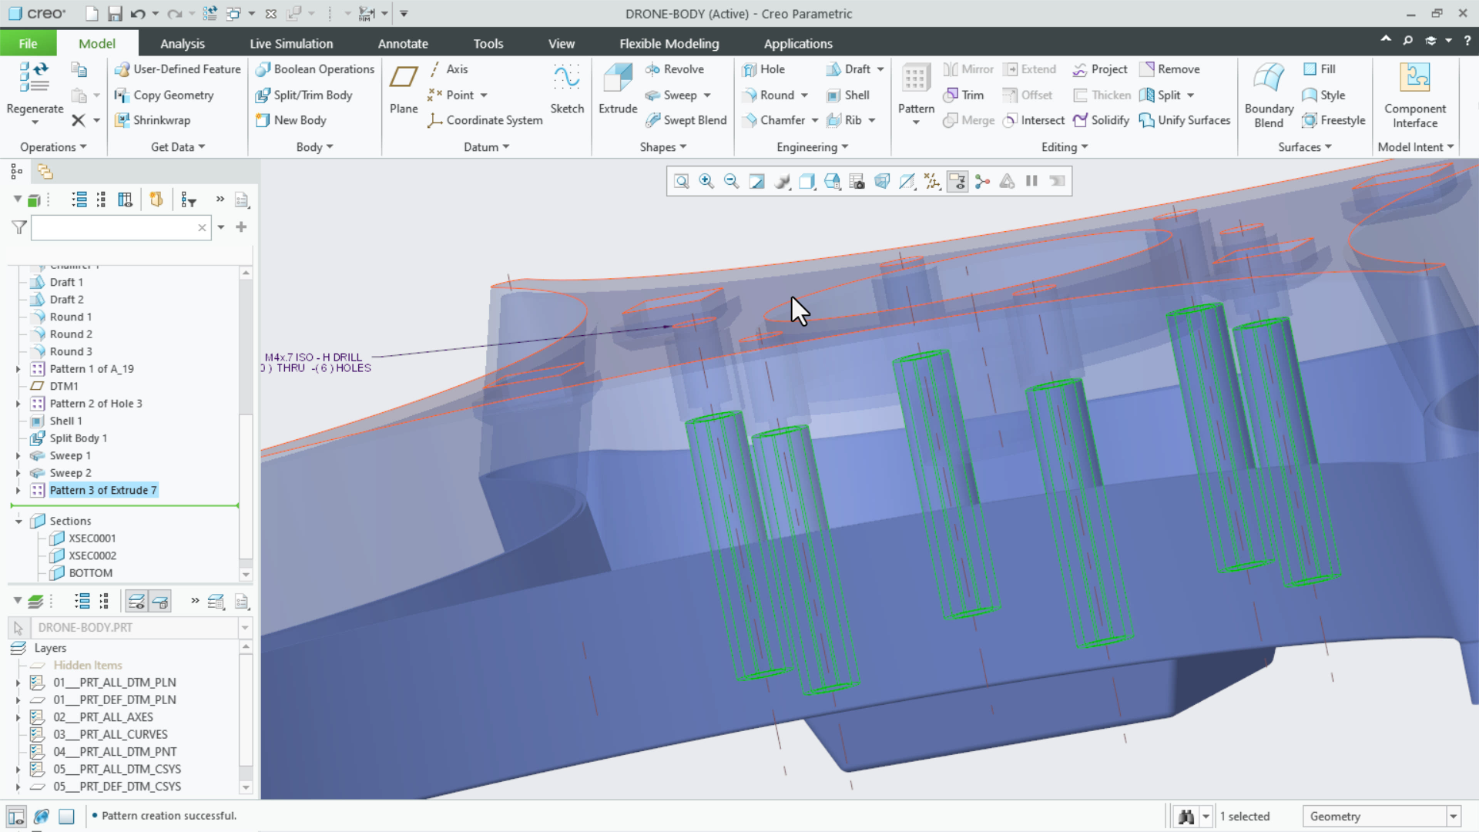
Task: Click the Zoom In icon in graphics toolbar
Action: 706,181
